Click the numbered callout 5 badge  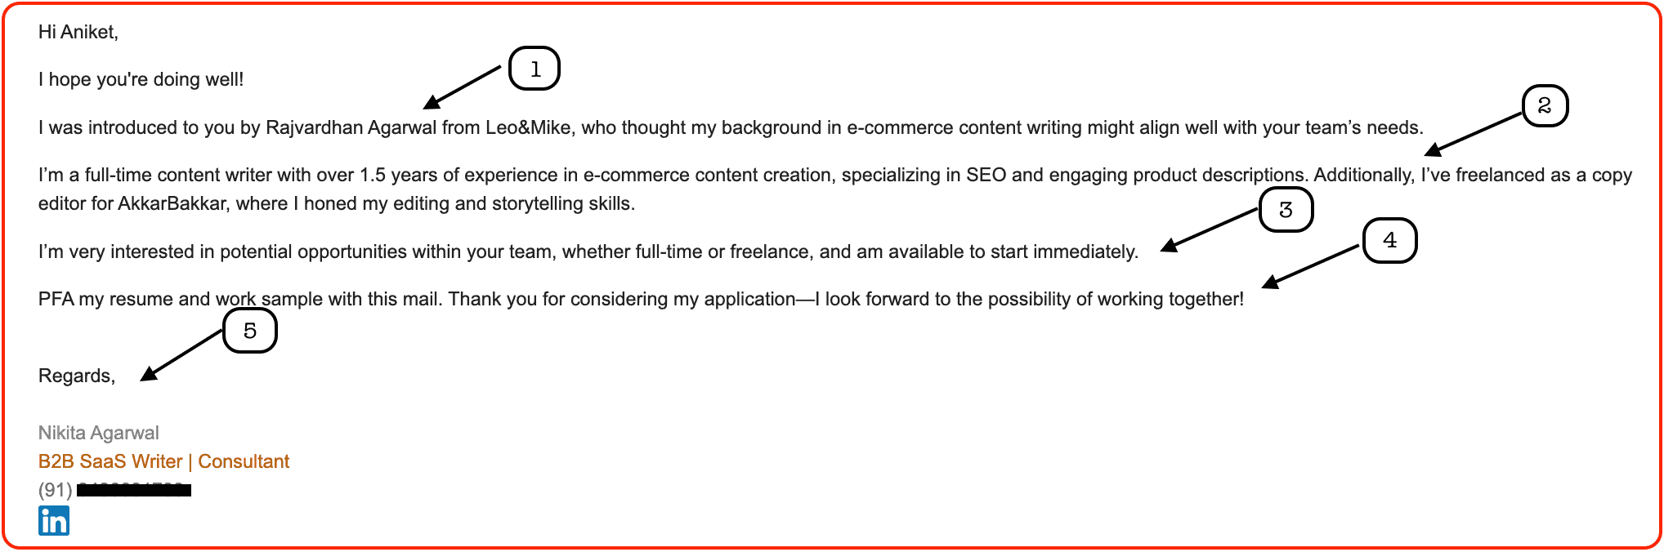point(250,331)
